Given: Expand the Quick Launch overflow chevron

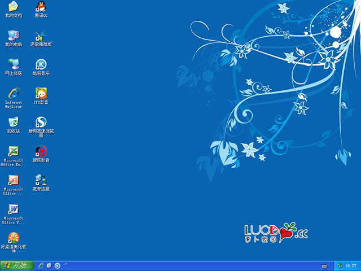Looking at the screenshot, I should (66, 264).
